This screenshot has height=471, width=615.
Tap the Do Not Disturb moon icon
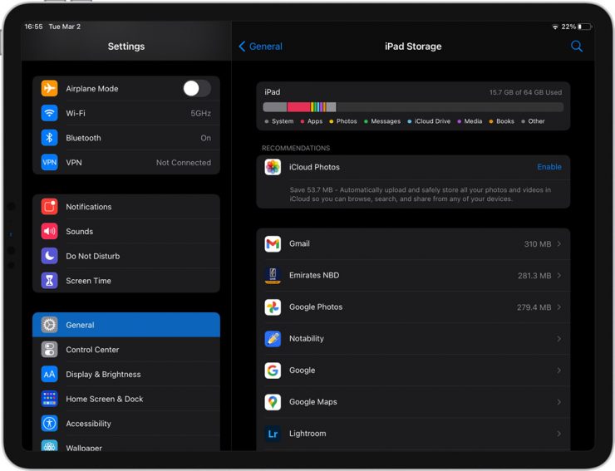click(x=49, y=256)
